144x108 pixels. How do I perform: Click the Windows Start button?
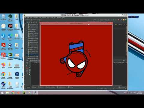point(2,93)
